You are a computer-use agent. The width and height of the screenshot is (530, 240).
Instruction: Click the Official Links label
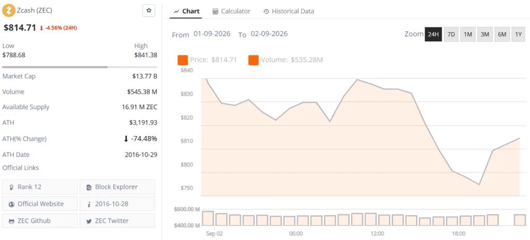pyautogui.click(x=21, y=168)
